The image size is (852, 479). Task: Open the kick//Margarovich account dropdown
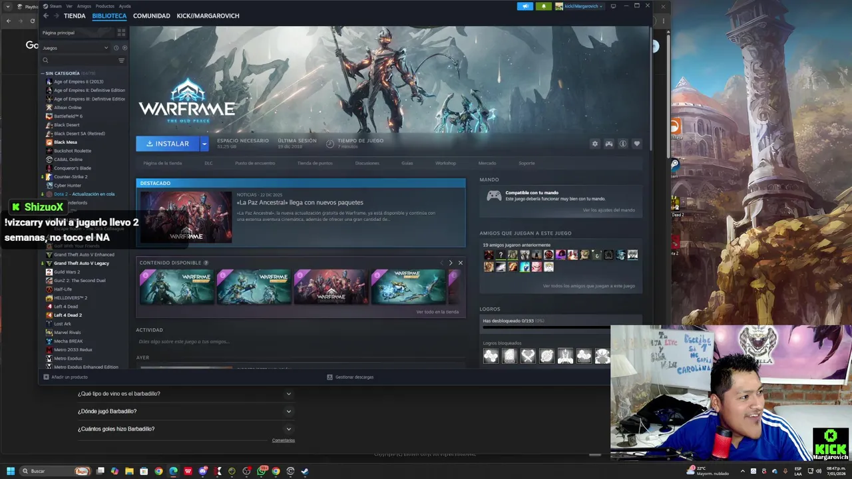point(579,6)
